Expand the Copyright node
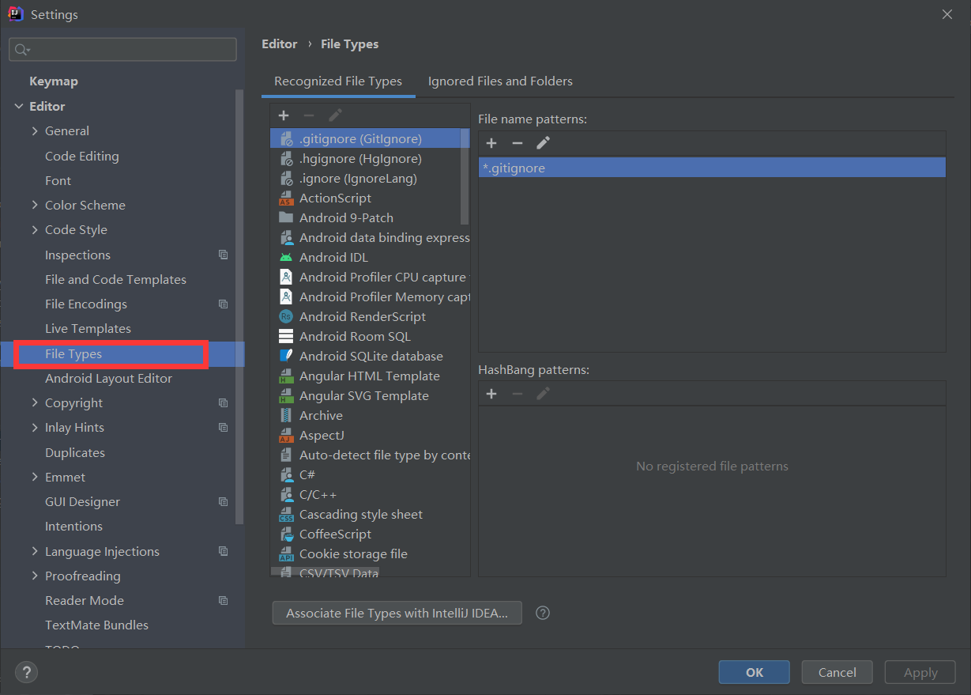The image size is (971, 695). (x=35, y=403)
